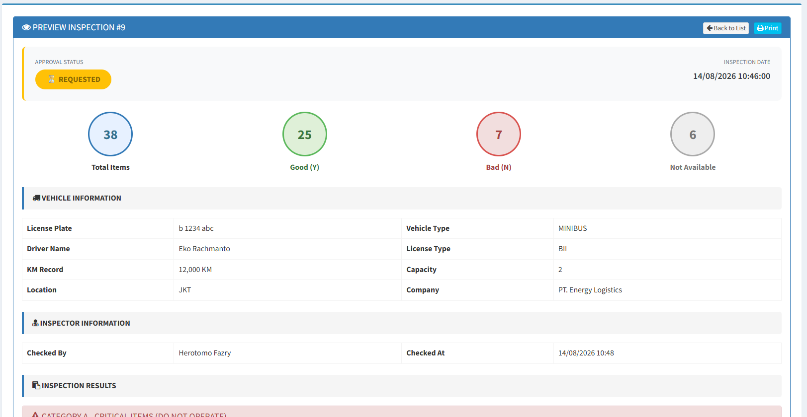807x417 pixels.
Task: Click the warning triangle icon for Category A
Action: tap(35, 414)
